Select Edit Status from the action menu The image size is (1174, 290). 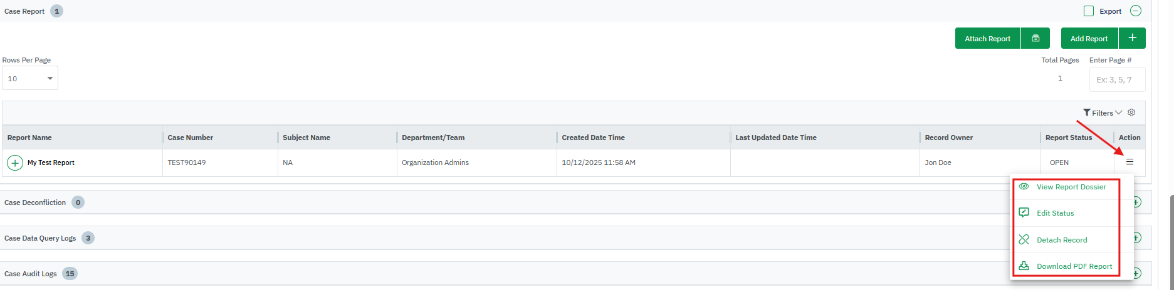pyautogui.click(x=1055, y=213)
